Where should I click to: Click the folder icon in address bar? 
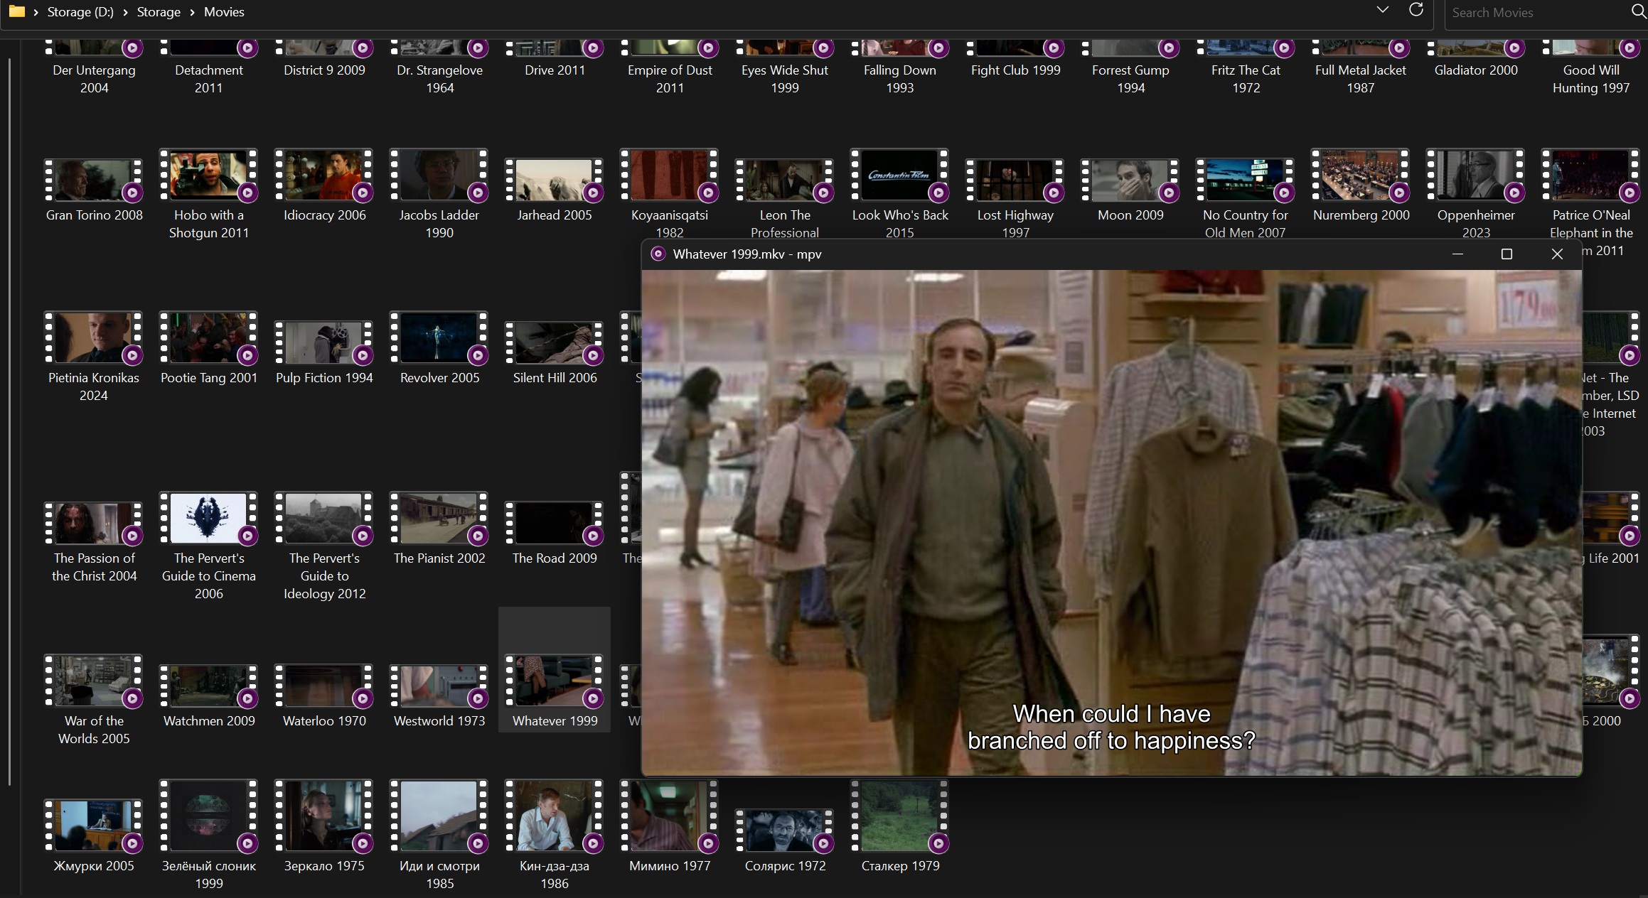(x=16, y=11)
